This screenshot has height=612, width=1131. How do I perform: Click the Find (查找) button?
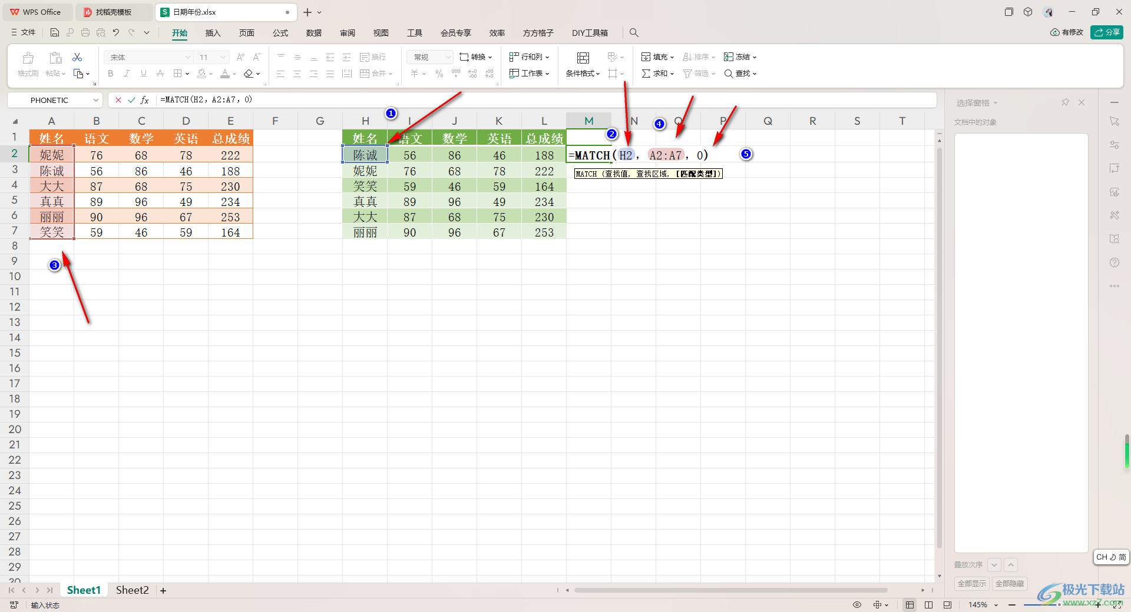pyautogui.click(x=740, y=74)
